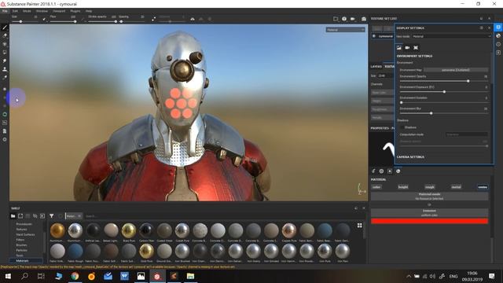Open the alpha properties icon in Properties

pos(381,171)
